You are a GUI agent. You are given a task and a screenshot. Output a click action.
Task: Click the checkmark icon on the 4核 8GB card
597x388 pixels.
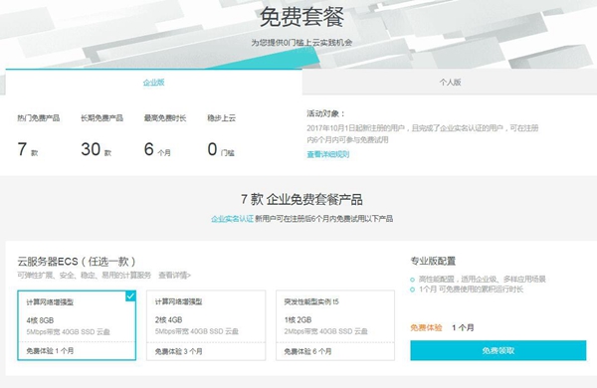(130, 295)
